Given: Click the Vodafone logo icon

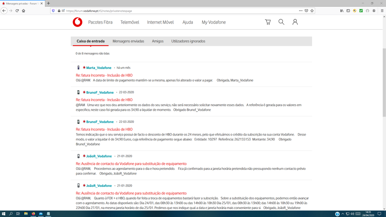Looking at the screenshot, I should click(x=77, y=22).
